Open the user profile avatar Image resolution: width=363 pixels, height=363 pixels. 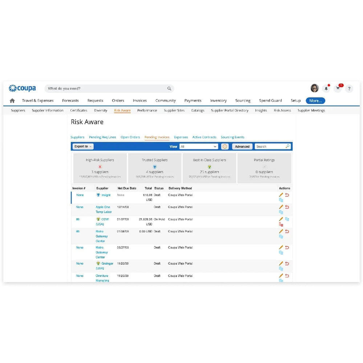tap(314, 88)
